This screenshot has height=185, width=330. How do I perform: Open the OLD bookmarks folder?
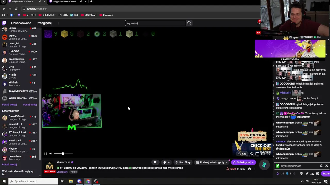pos(63,15)
